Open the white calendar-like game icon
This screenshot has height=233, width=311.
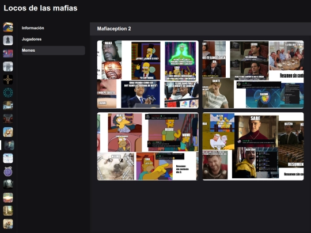pos(8,158)
